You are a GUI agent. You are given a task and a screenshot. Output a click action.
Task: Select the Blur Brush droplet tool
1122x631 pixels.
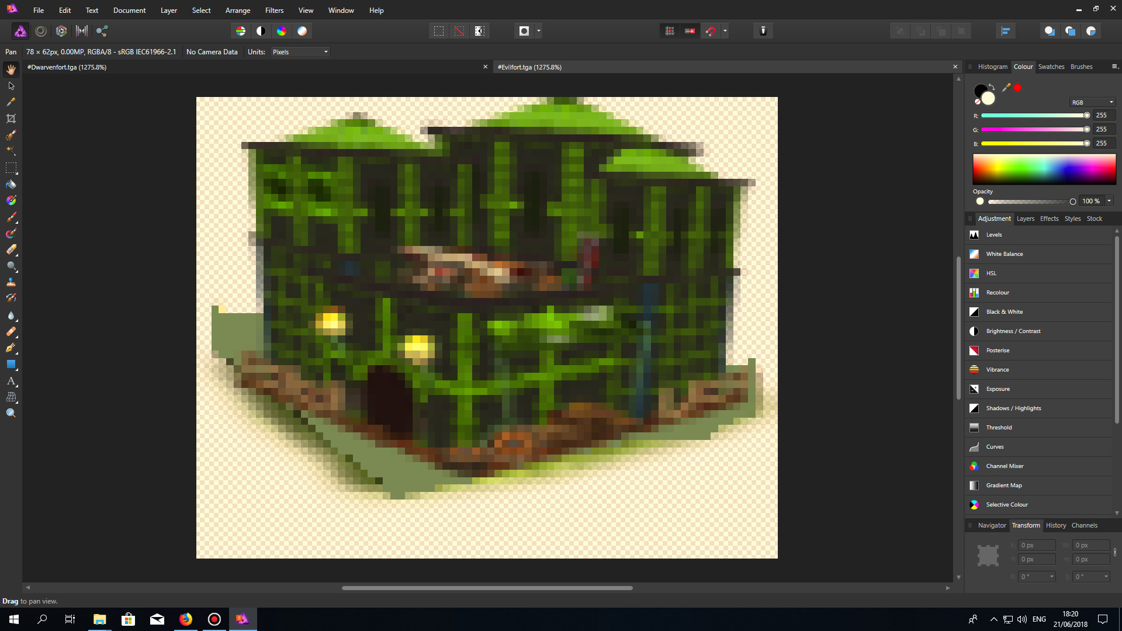(x=11, y=315)
